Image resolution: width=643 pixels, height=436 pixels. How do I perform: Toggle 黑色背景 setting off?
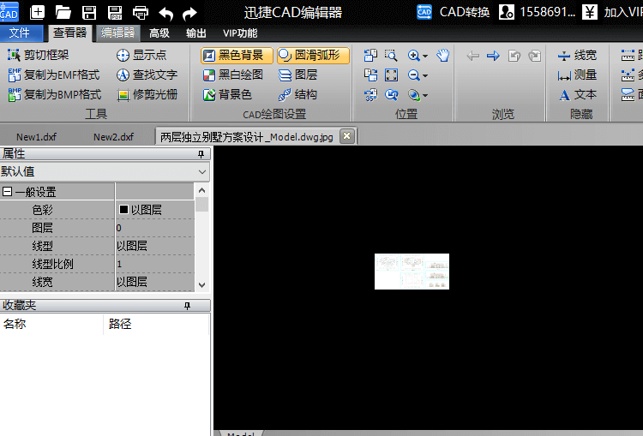click(237, 56)
